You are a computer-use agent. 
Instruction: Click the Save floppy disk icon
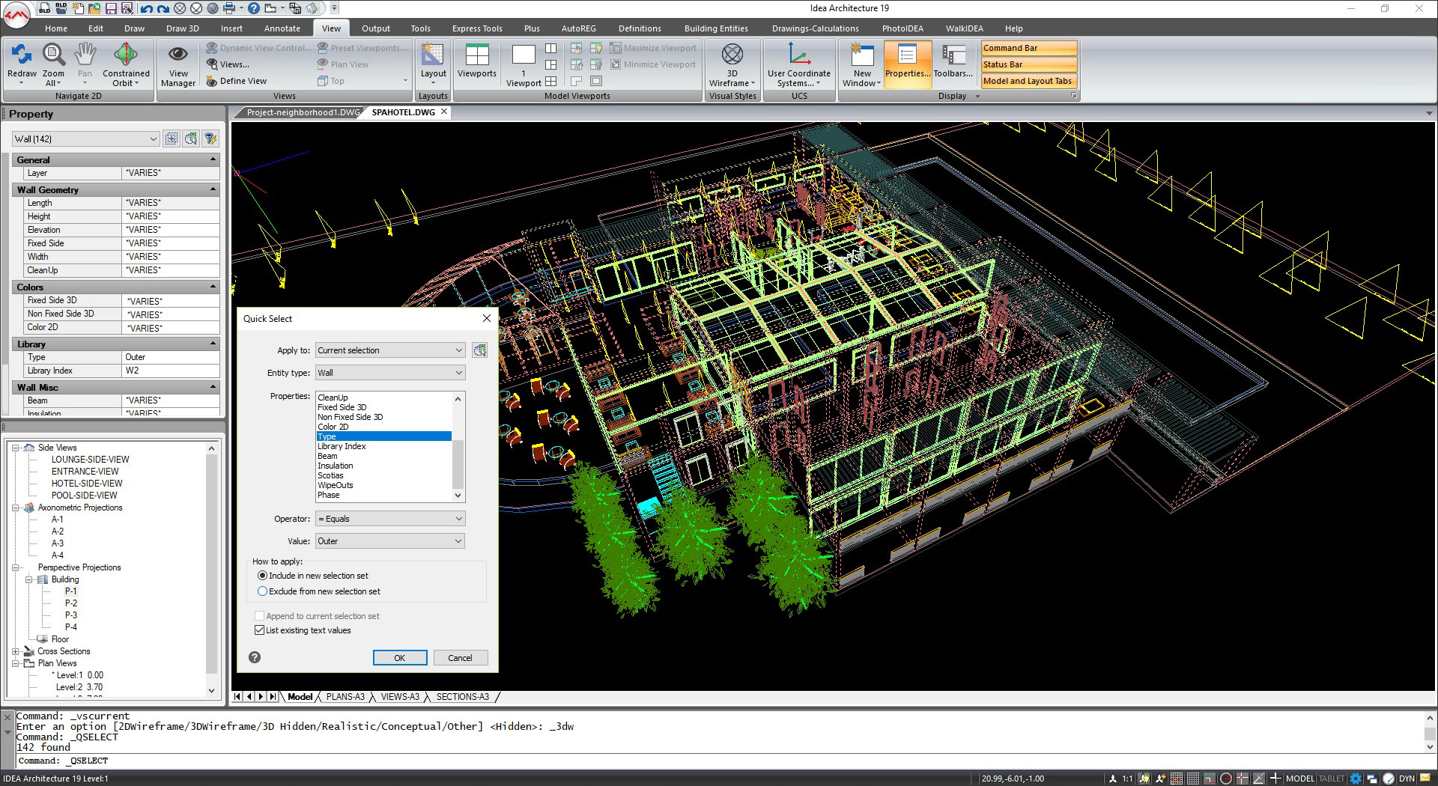[x=111, y=8]
